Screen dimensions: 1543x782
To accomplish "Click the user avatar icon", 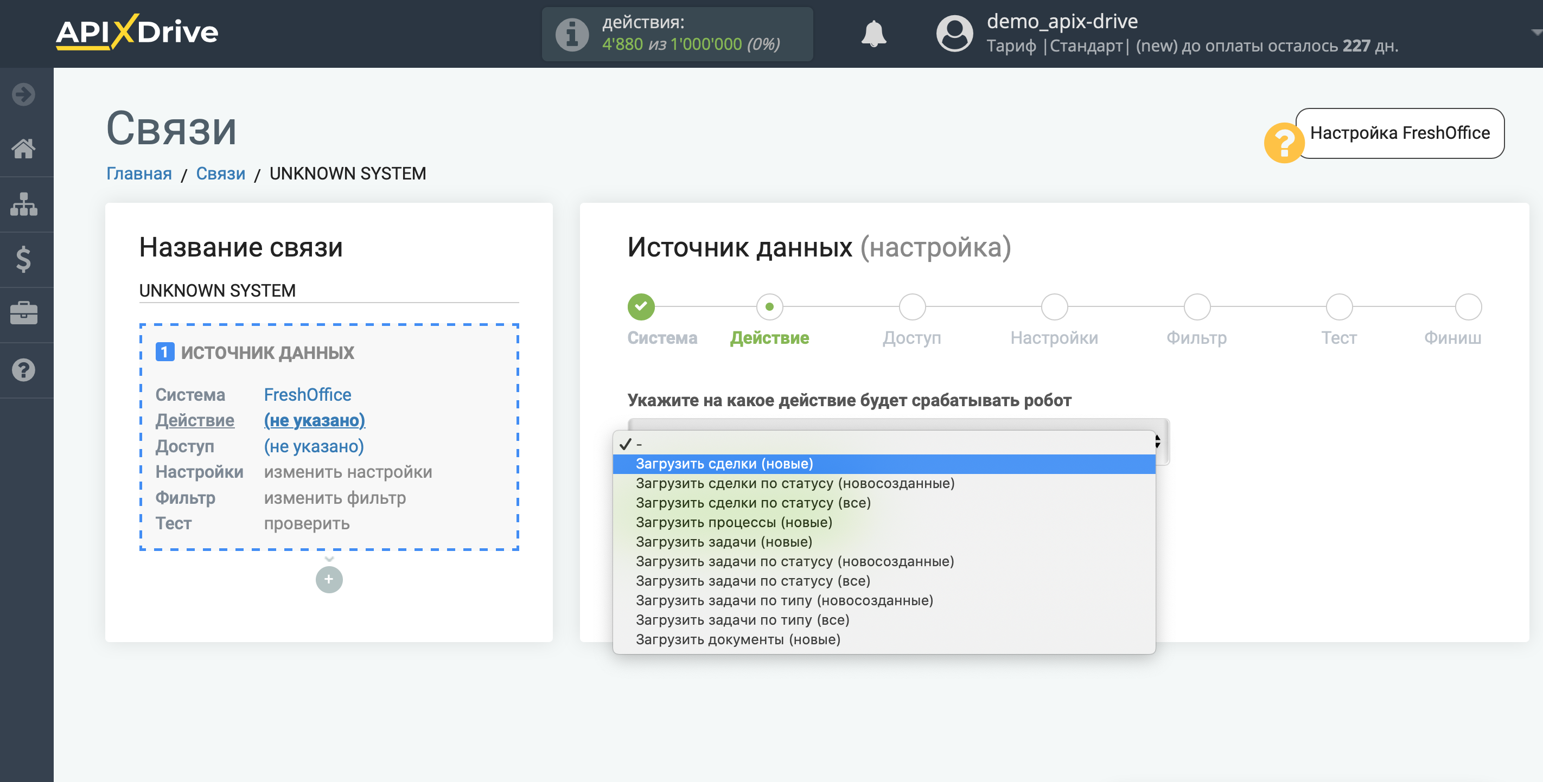I will [954, 34].
